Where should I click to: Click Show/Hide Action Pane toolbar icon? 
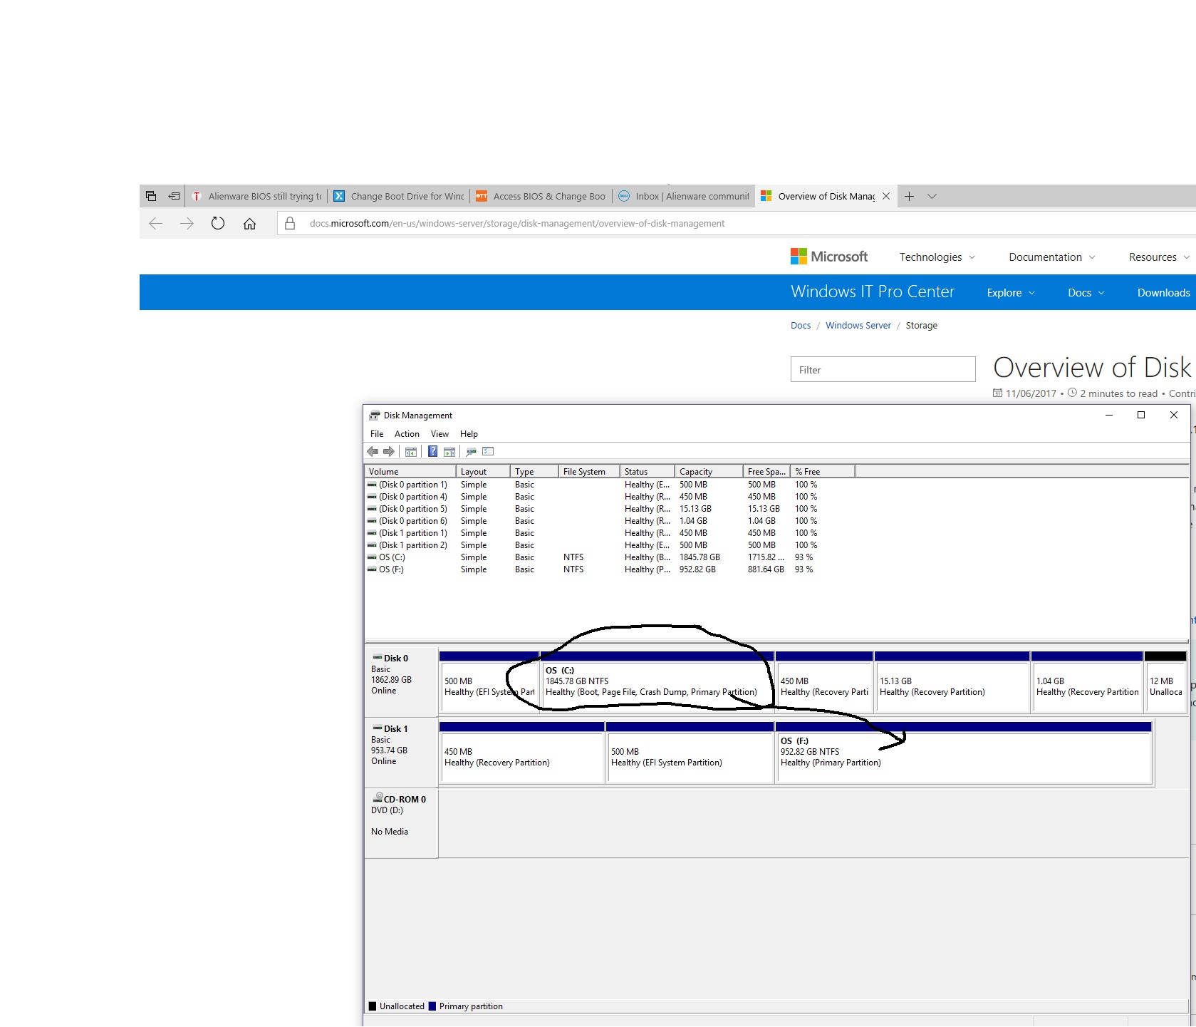[449, 452]
